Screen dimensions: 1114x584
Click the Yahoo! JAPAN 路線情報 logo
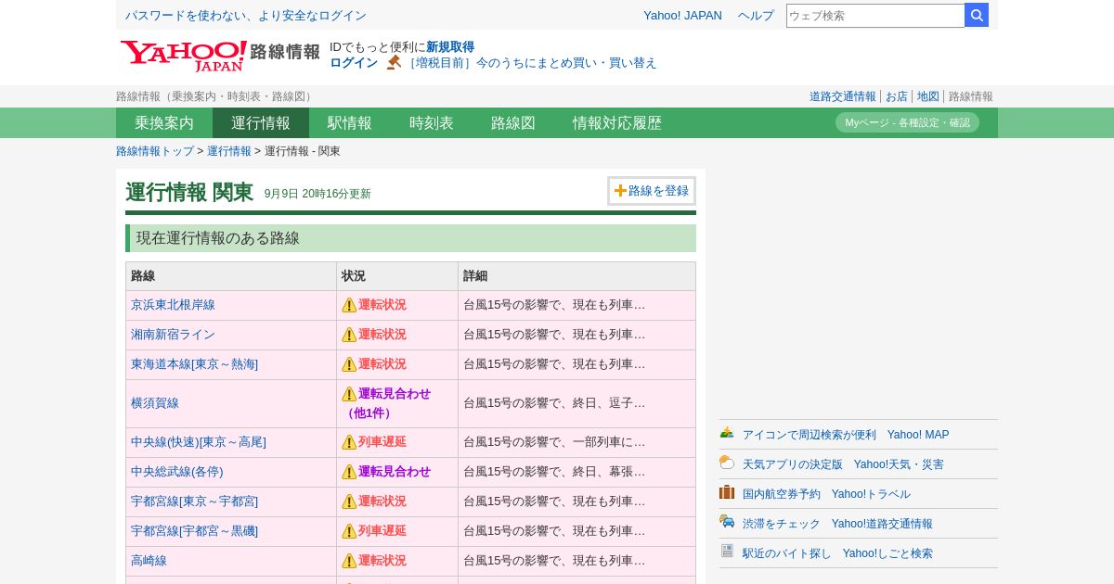click(x=220, y=56)
